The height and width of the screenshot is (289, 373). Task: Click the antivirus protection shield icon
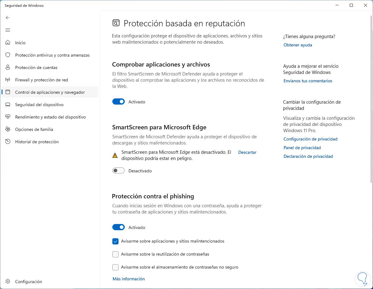8,55
